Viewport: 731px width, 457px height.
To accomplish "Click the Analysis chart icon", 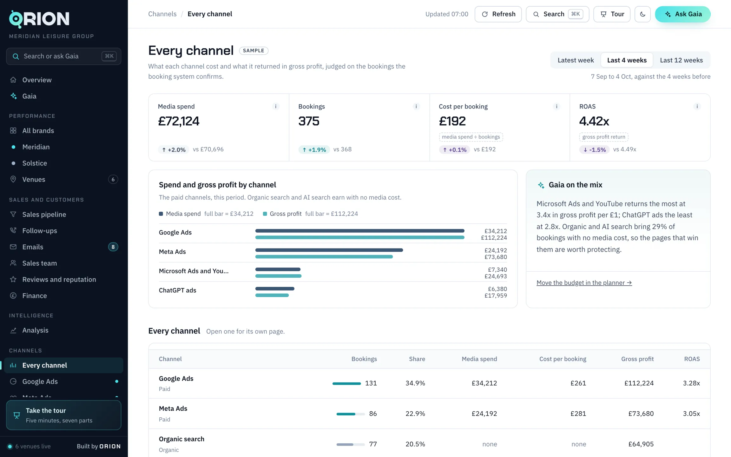I will click(13, 330).
